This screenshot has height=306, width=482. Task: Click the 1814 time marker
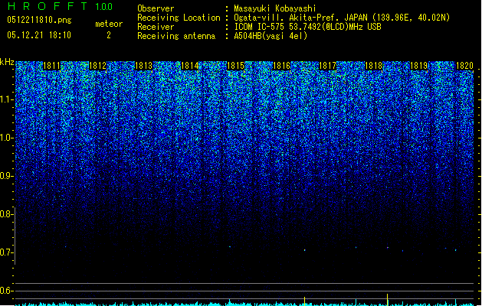(190, 66)
